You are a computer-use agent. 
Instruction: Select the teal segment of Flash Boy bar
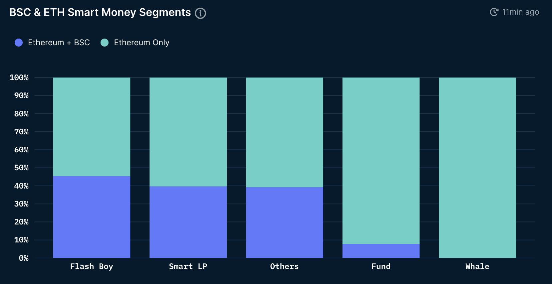92,127
